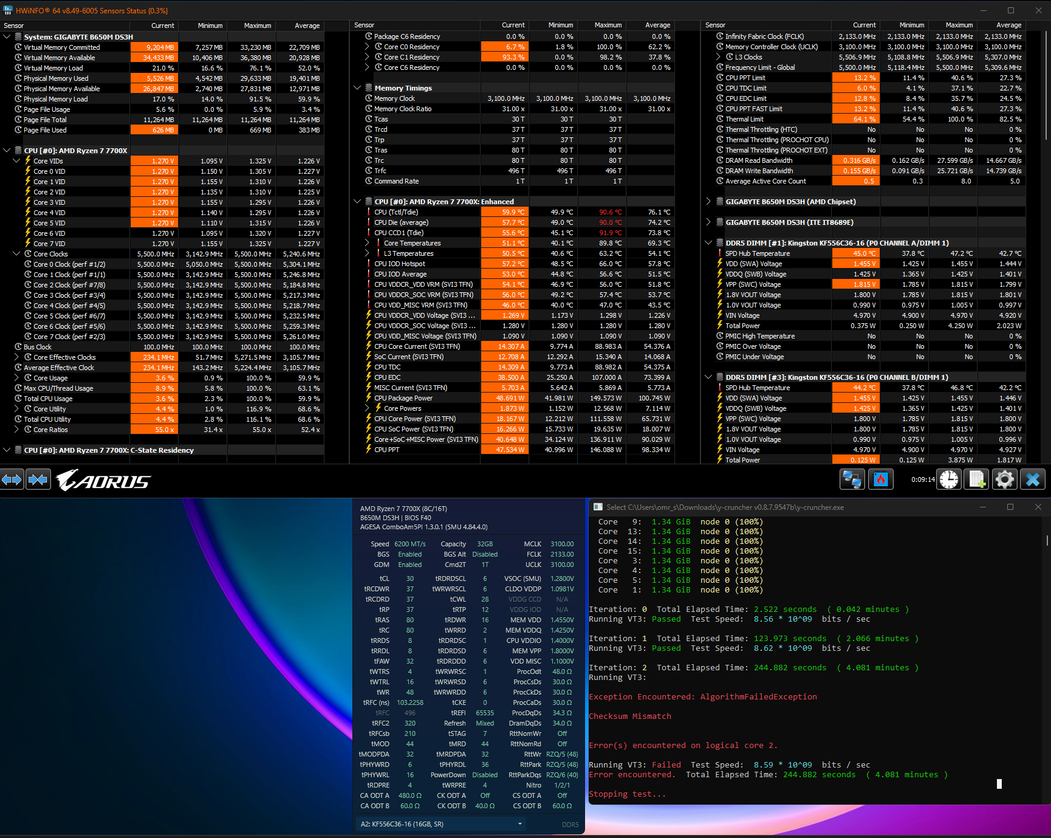Click the blue X close sensors icon
The width and height of the screenshot is (1051, 838).
click(x=1033, y=480)
